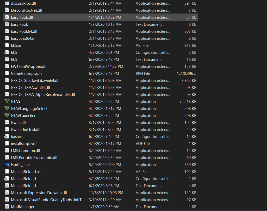Viewport: 267px width, 211px height.
Task: Click the ManualReload configuration settings icon
Action: (7, 179)
